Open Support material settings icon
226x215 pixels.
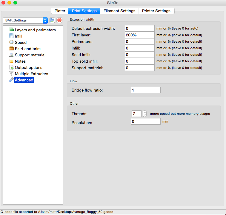click(11, 55)
